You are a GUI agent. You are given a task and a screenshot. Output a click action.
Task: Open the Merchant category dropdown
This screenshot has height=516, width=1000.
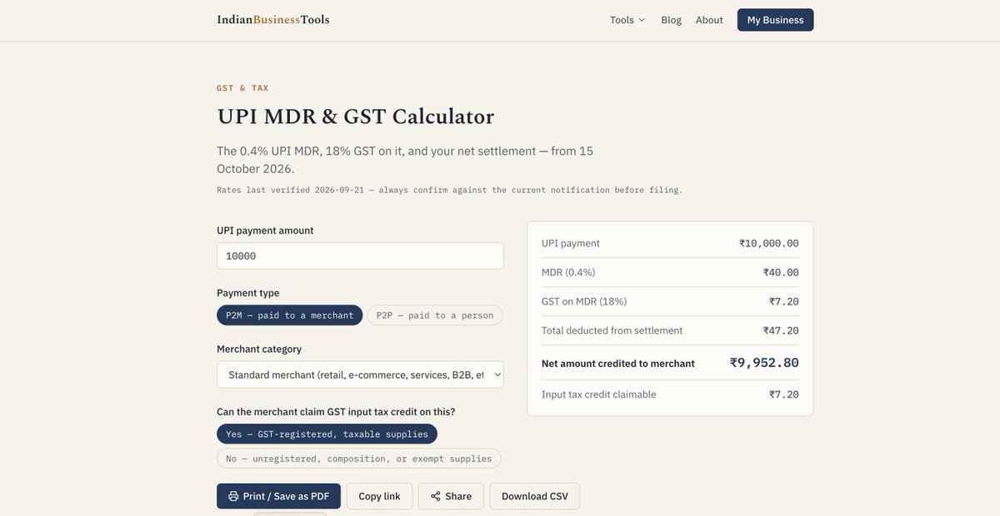(x=360, y=375)
